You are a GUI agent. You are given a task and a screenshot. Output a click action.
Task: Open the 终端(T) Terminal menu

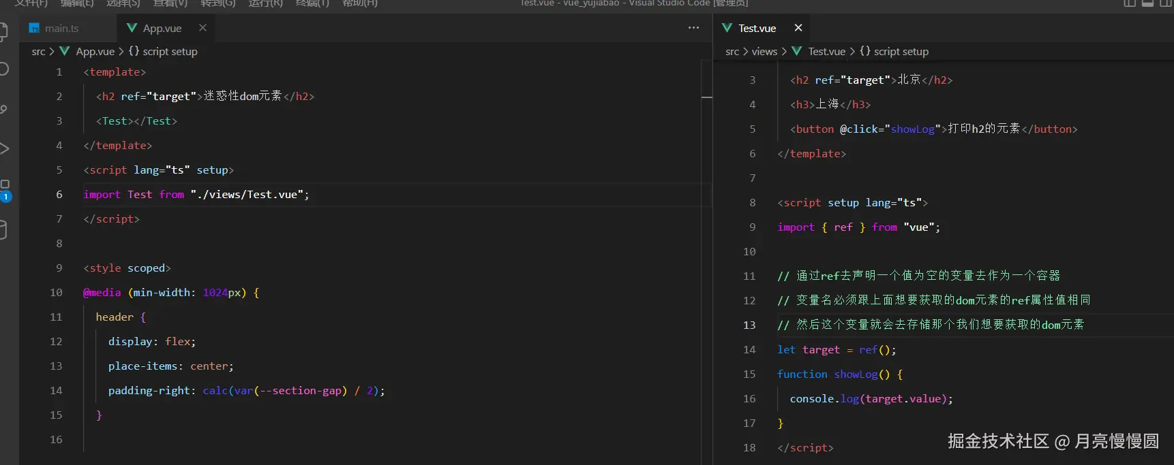312,3
